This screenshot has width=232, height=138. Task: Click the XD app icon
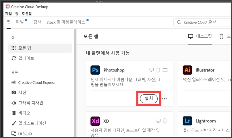[95, 121]
